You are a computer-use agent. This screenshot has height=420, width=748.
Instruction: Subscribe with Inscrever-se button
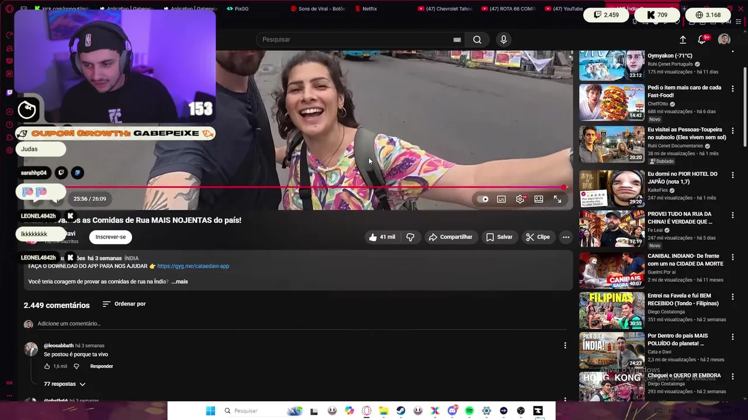(110, 237)
